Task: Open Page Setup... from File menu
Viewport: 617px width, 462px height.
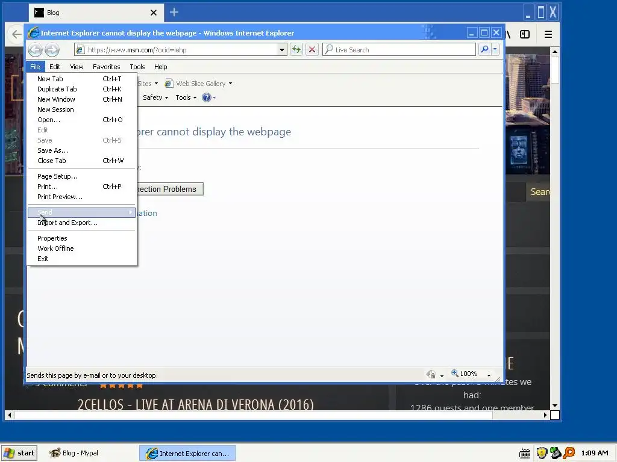Action: (x=81, y=176)
